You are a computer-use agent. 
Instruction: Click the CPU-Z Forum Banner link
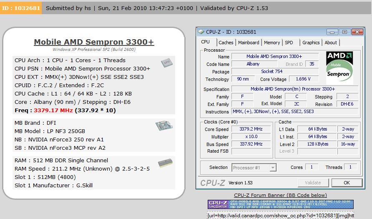point(280,195)
